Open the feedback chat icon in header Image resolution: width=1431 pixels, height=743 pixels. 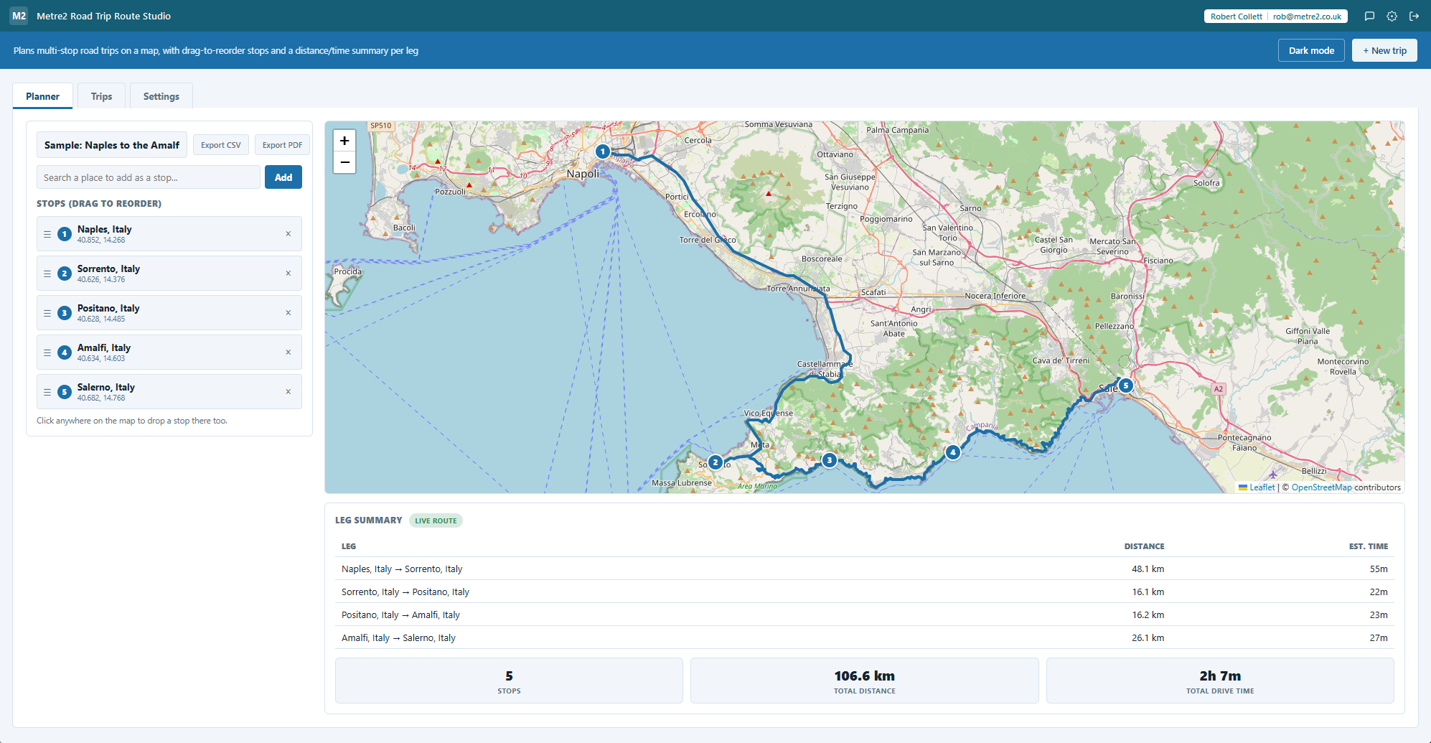pos(1369,16)
